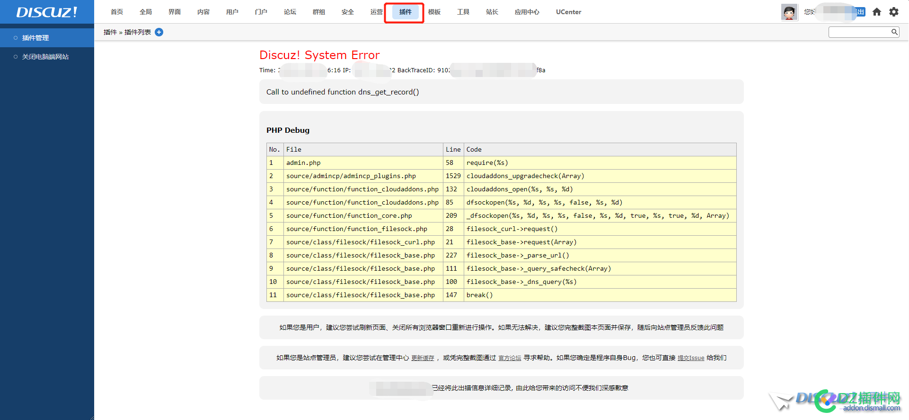Open the 首页 menu
This screenshot has height=420, width=909.
pos(117,12)
